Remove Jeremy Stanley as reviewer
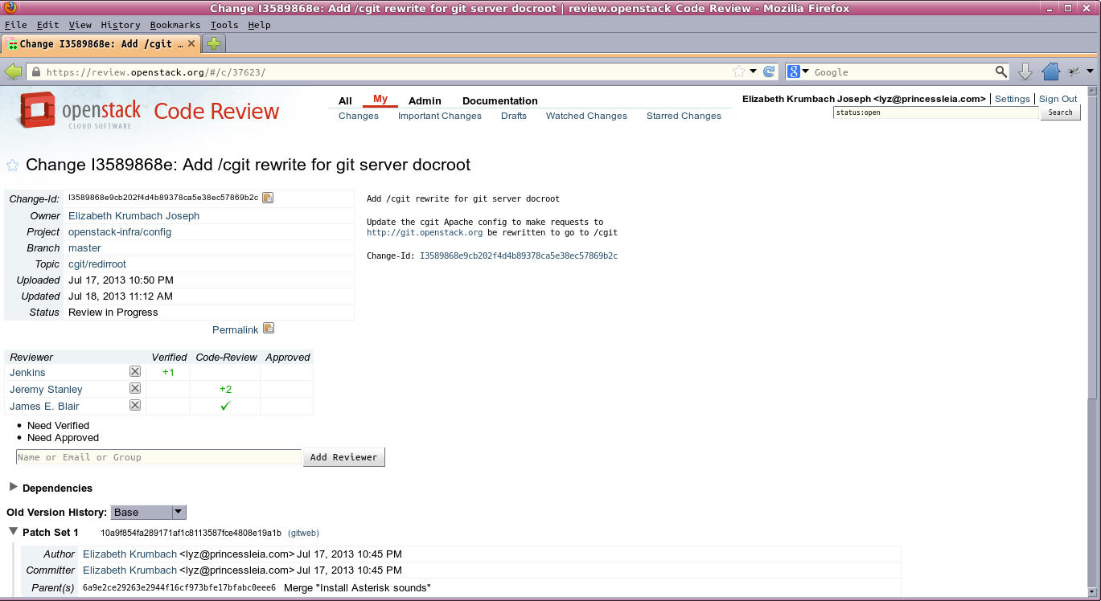The width and height of the screenshot is (1101, 601). point(135,389)
